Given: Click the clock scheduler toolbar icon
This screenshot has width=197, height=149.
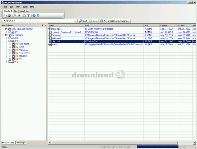Looking at the screenshot, I should tap(24, 16).
